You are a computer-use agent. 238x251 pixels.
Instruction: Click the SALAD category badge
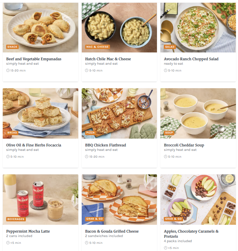coord(170,47)
